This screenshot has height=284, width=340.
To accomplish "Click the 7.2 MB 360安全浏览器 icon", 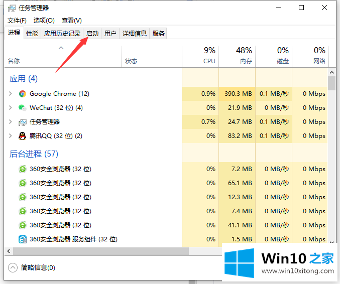I will [23, 169].
